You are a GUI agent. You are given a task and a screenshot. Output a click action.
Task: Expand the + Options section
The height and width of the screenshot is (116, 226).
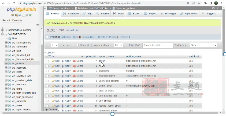(x=50, y=53)
